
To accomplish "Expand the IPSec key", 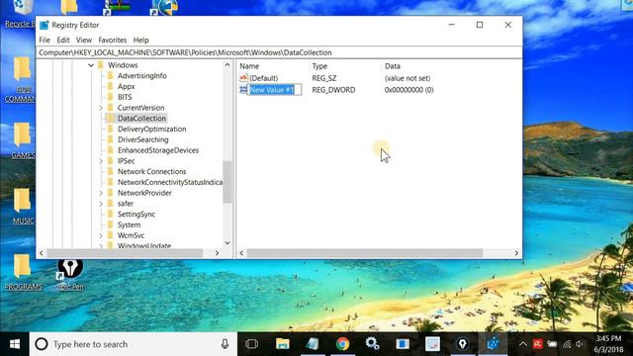I will tap(101, 161).
